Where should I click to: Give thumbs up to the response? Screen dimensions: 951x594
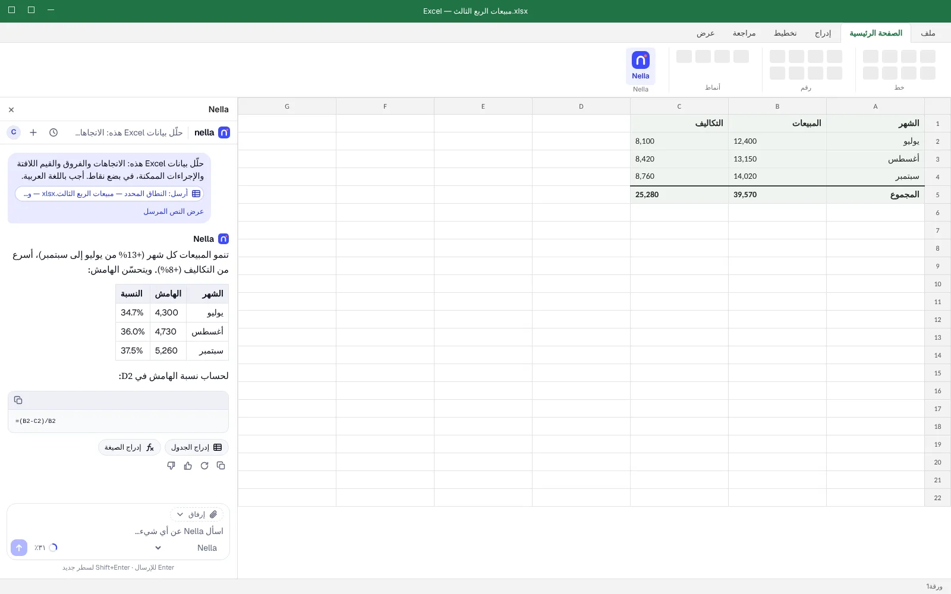click(x=188, y=466)
